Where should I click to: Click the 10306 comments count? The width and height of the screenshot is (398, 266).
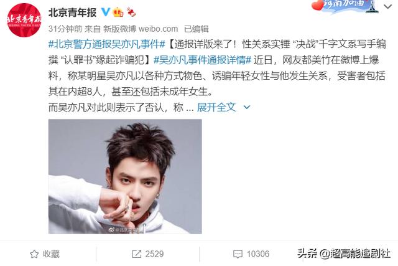point(258,254)
